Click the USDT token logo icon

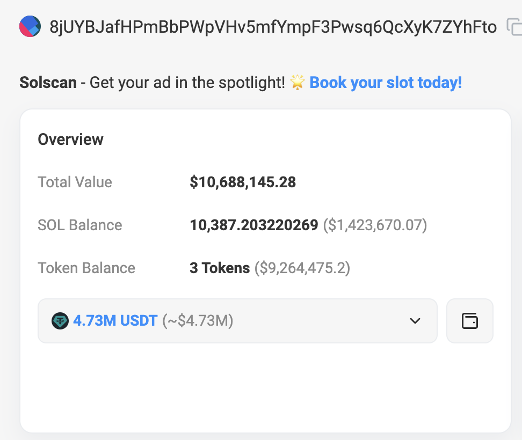[60, 321]
